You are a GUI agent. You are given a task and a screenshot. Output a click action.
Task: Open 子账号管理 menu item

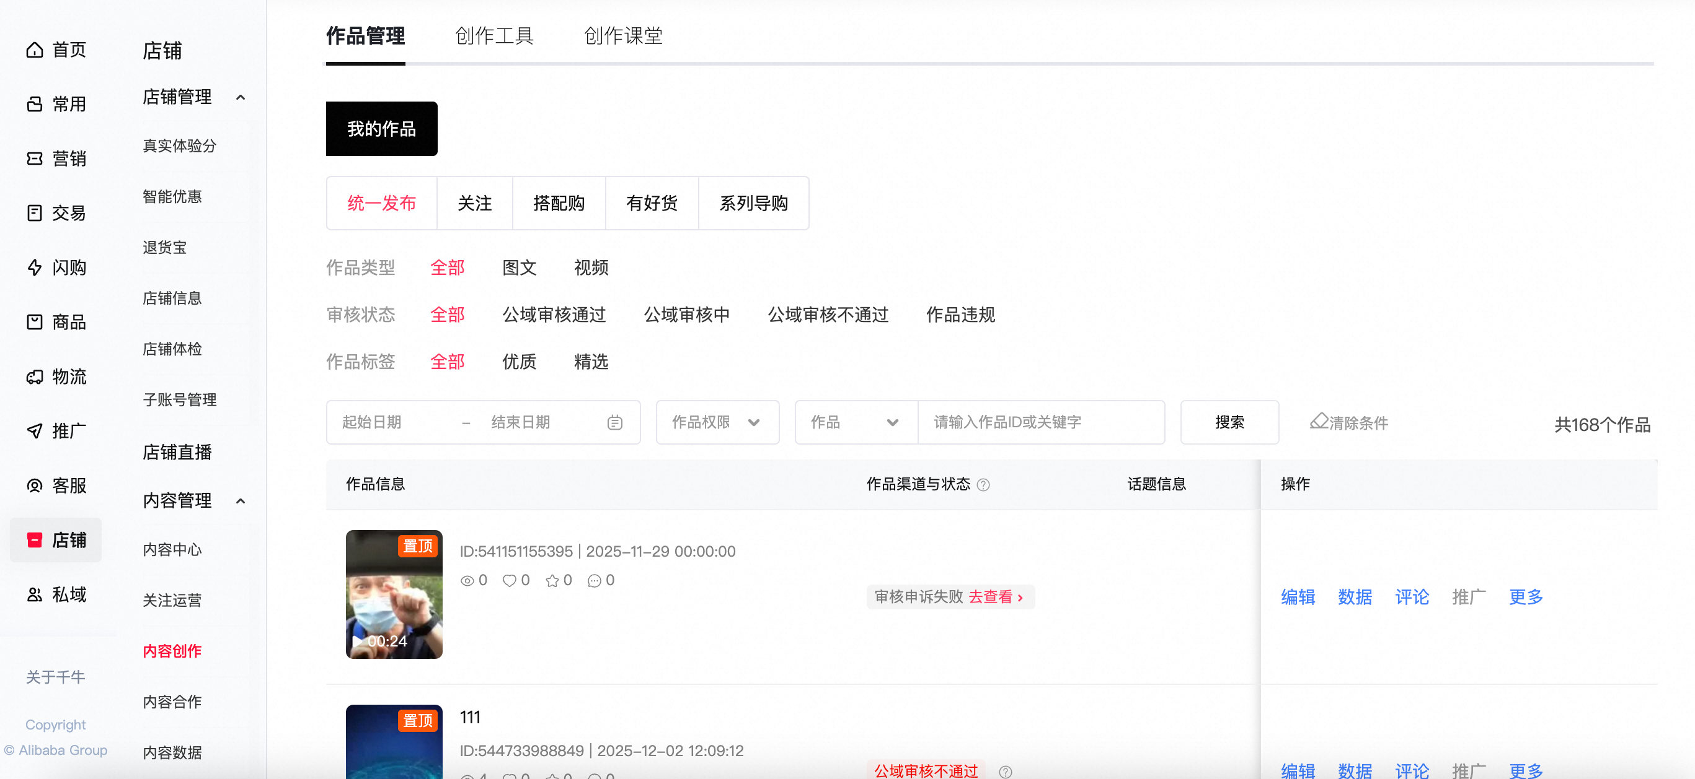pyautogui.click(x=179, y=399)
